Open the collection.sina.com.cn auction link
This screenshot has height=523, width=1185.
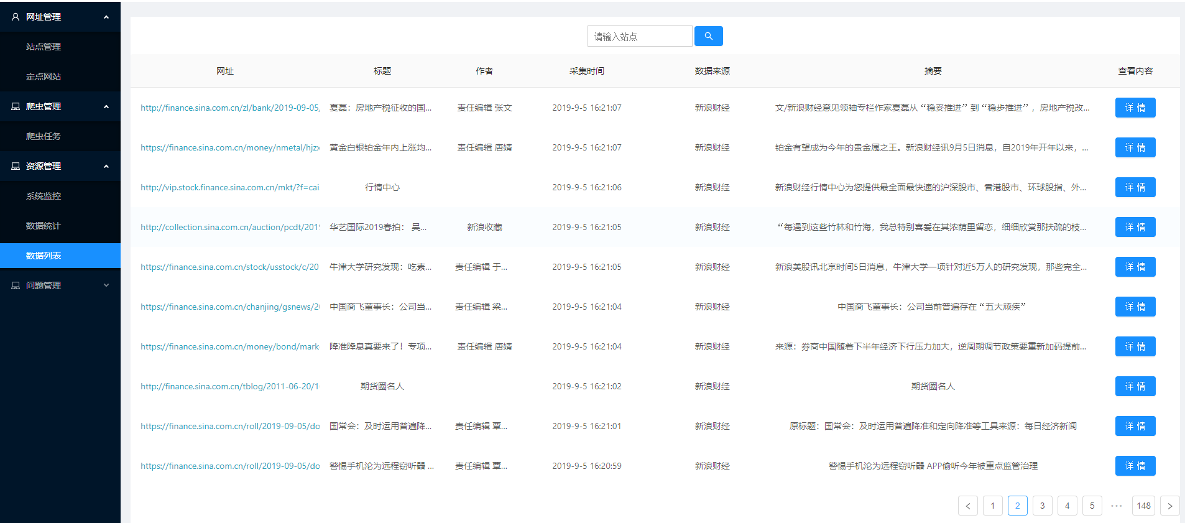[x=230, y=227]
